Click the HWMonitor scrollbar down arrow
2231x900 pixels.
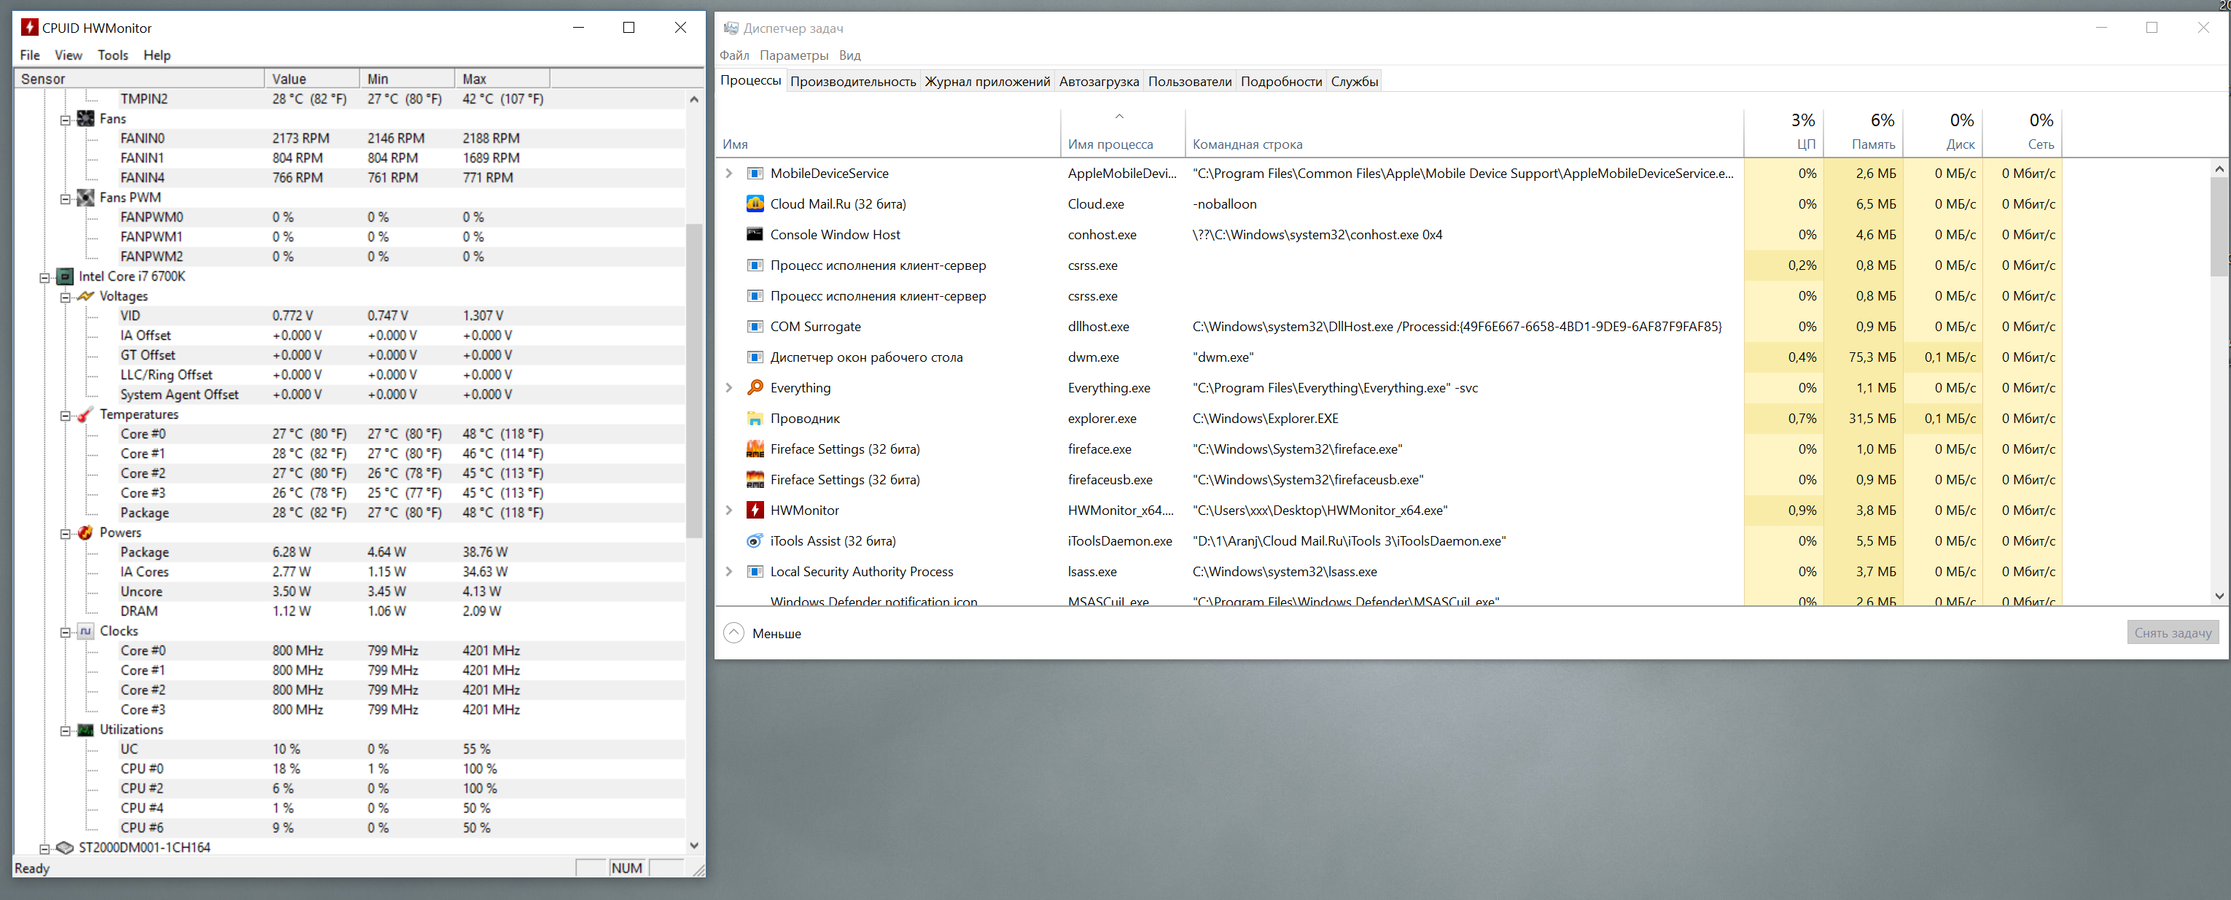[693, 845]
